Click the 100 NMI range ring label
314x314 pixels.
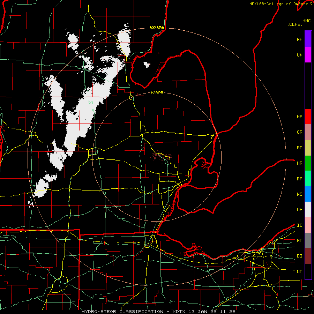pos(157,28)
